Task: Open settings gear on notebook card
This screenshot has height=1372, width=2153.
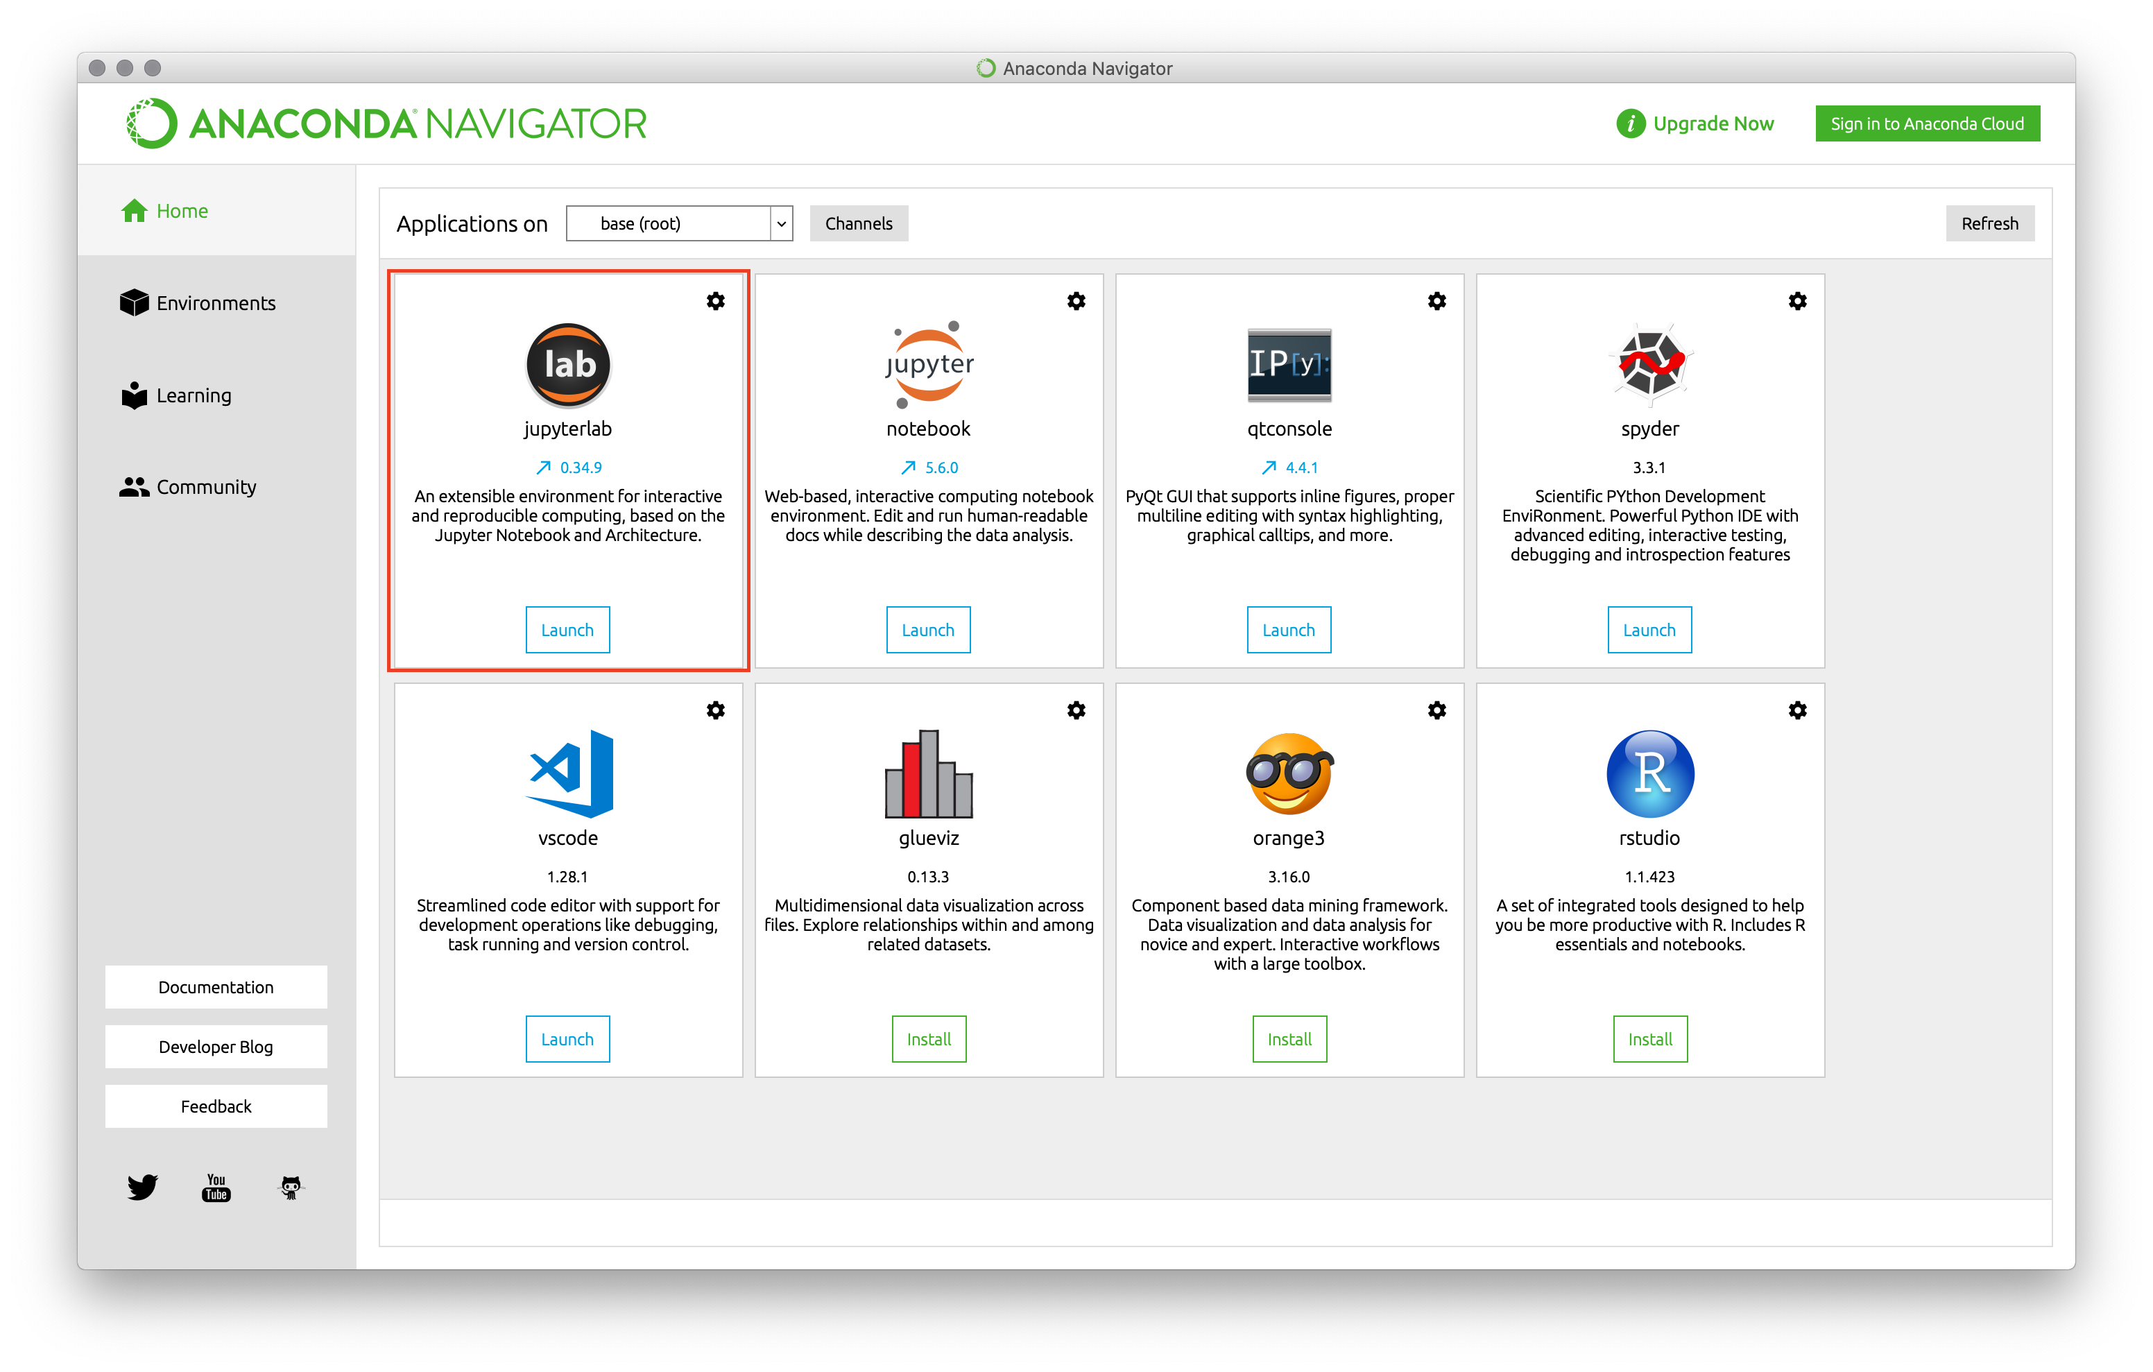Action: click(1076, 302)
